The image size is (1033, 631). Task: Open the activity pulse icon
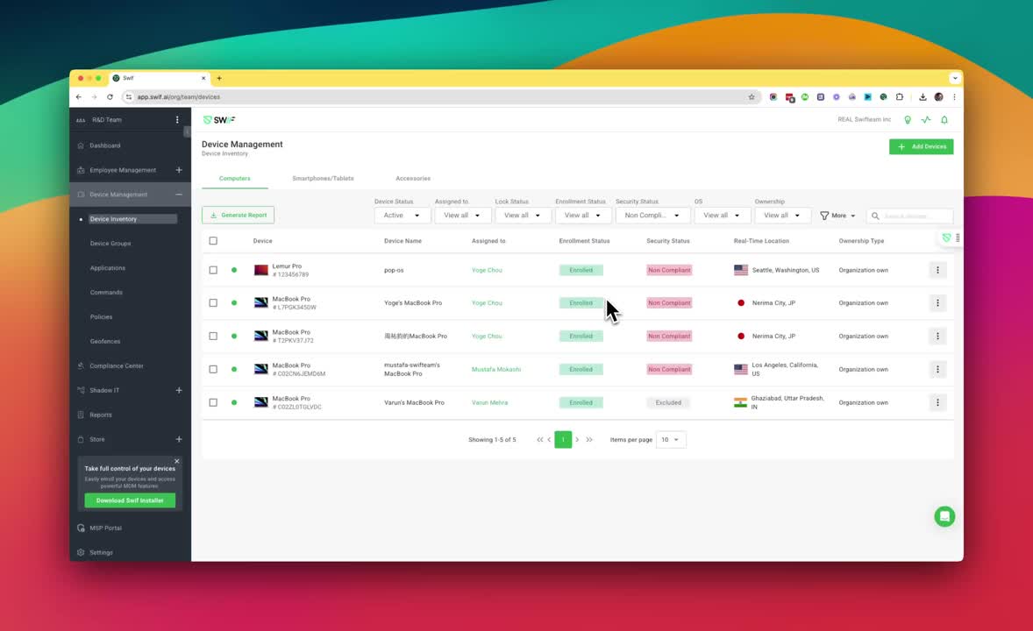coord(926,120)
